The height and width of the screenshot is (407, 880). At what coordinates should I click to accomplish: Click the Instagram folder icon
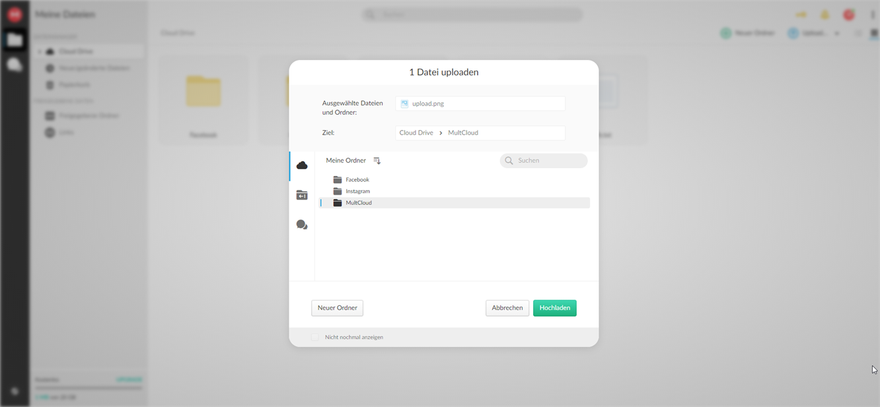tap(338, 191)
